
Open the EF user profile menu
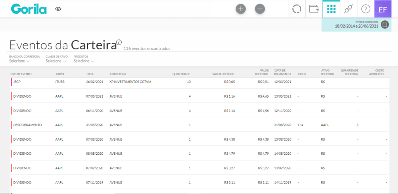point(383,9)
